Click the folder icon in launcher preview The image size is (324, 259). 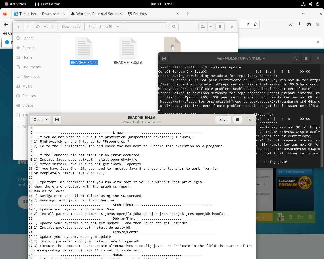tap(300, 217)
